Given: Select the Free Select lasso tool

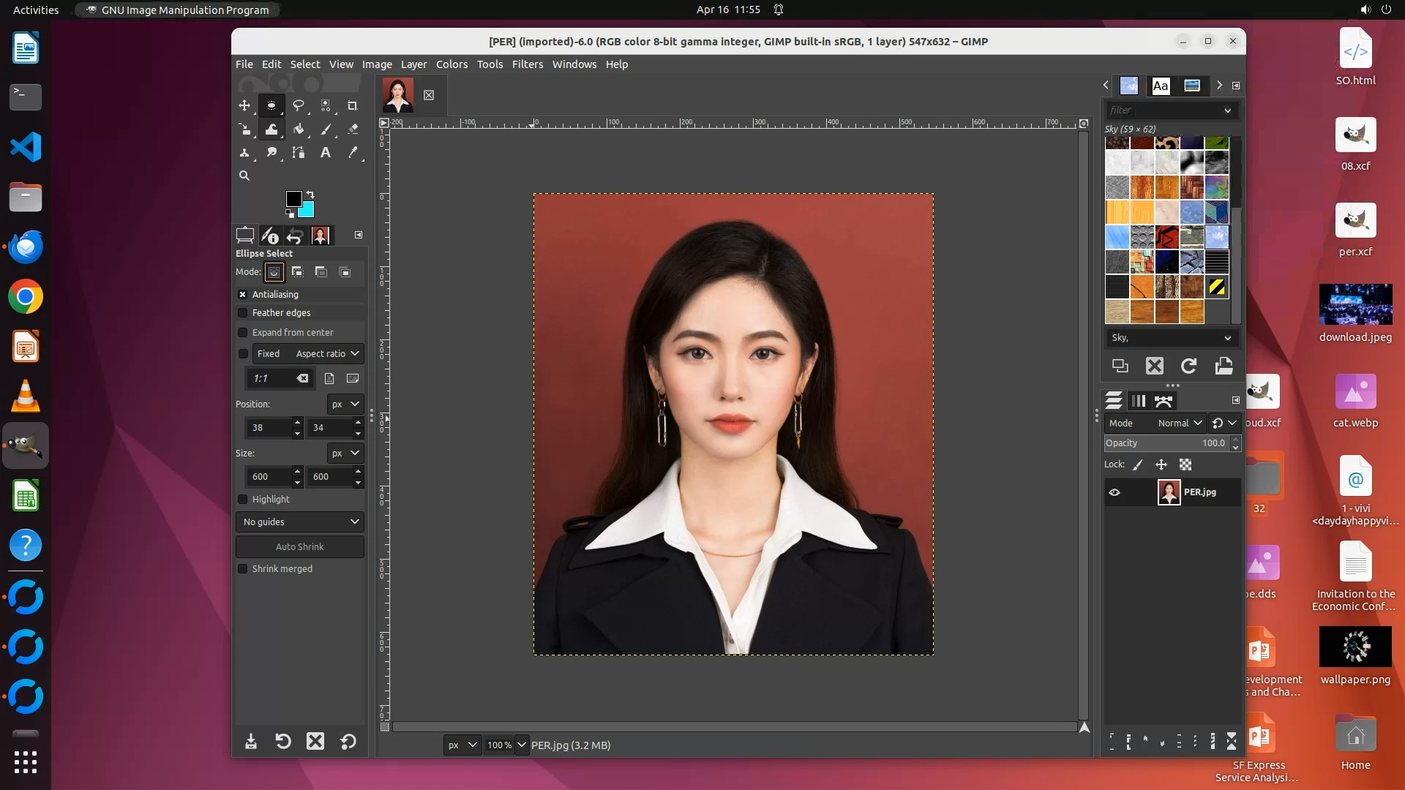Looking at the screenshot, I should (299, 106).
